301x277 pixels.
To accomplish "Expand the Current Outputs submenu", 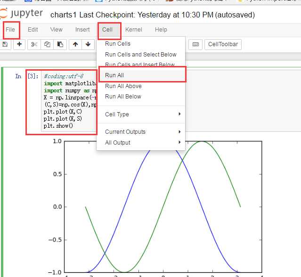I will [141, 132].
